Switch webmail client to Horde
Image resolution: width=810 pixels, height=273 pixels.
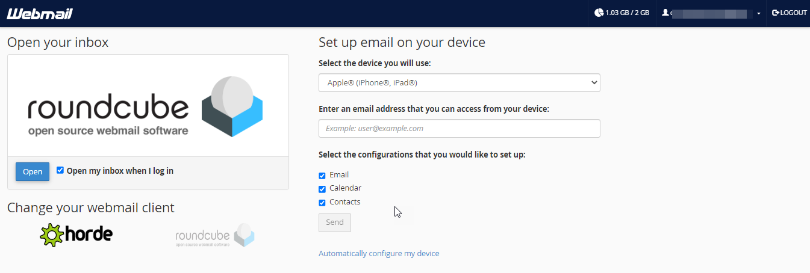pyautogui.click(x=76, y=235)
